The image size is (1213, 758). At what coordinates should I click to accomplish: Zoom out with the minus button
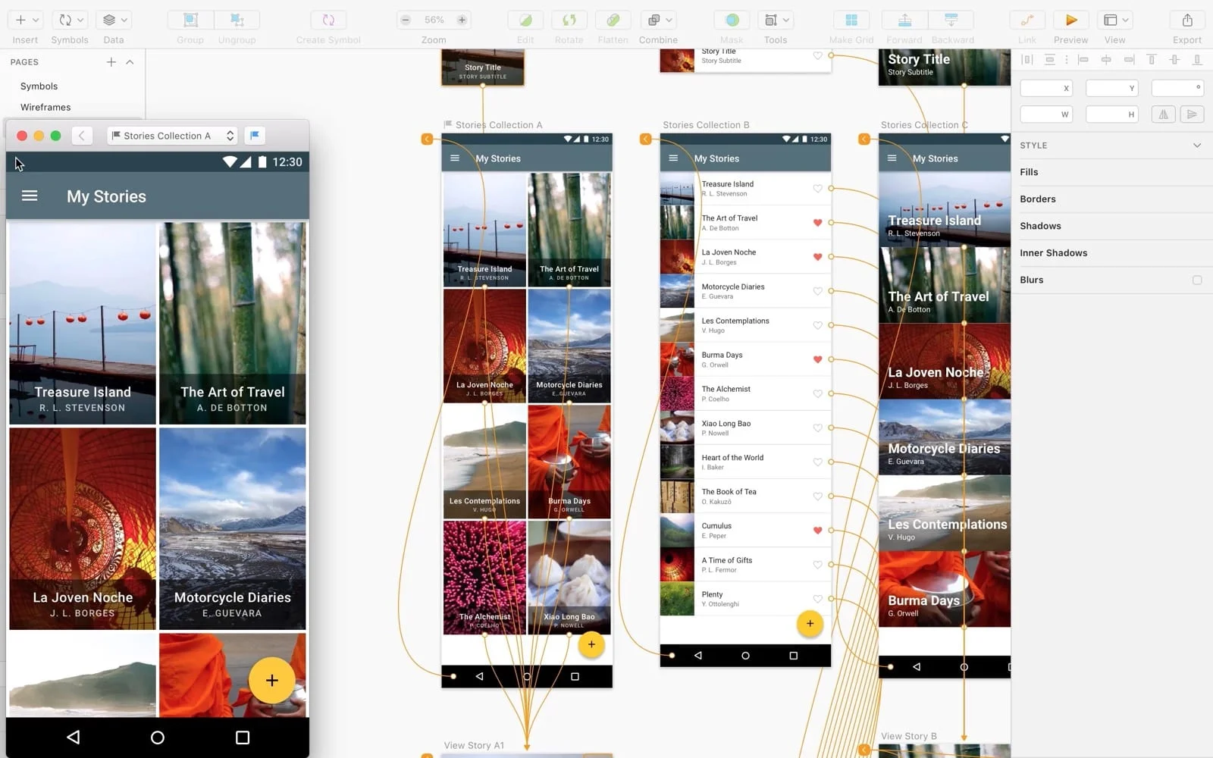(x=406, y=20)
